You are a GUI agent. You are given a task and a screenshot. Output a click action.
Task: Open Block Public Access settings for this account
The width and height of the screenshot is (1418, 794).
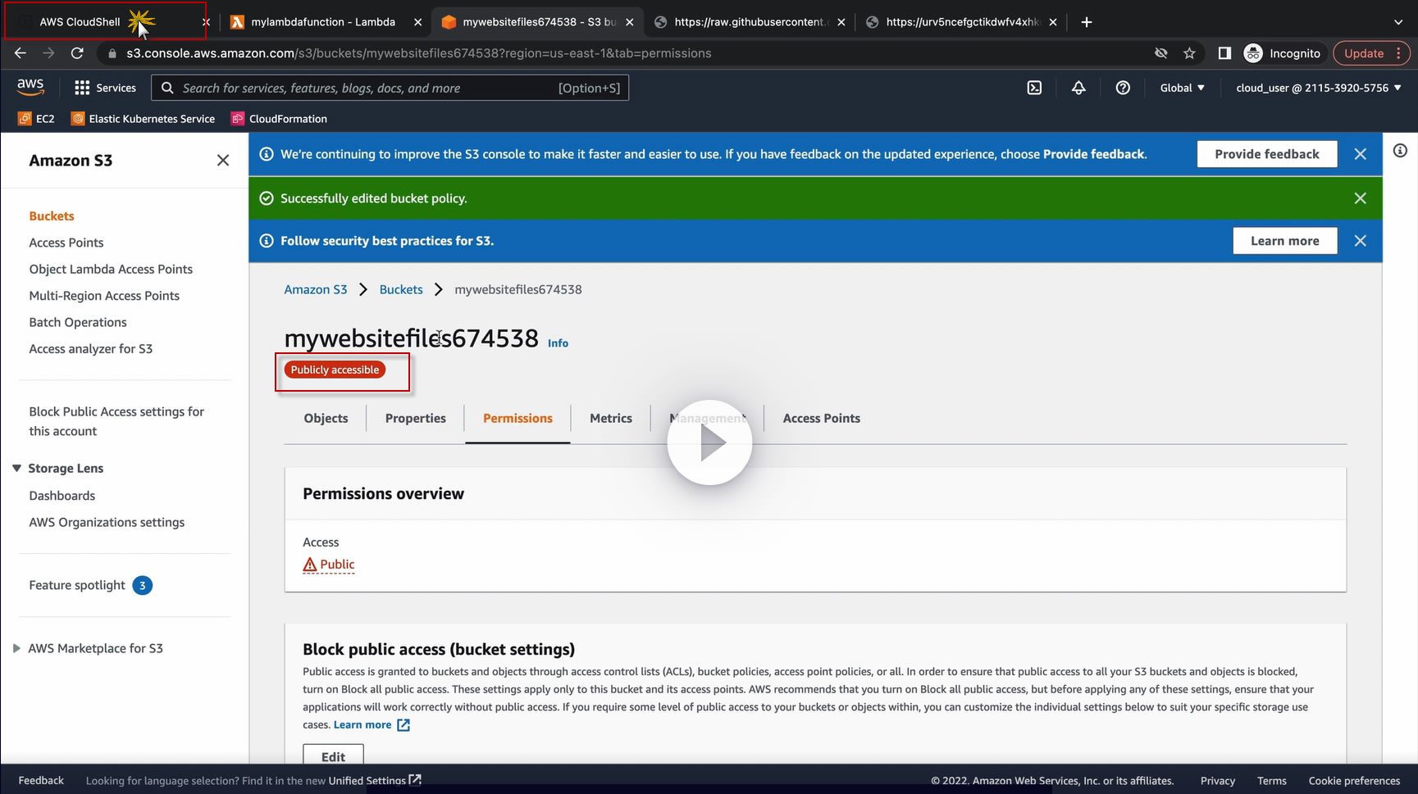pyautogui.click(x=116, y=421)
